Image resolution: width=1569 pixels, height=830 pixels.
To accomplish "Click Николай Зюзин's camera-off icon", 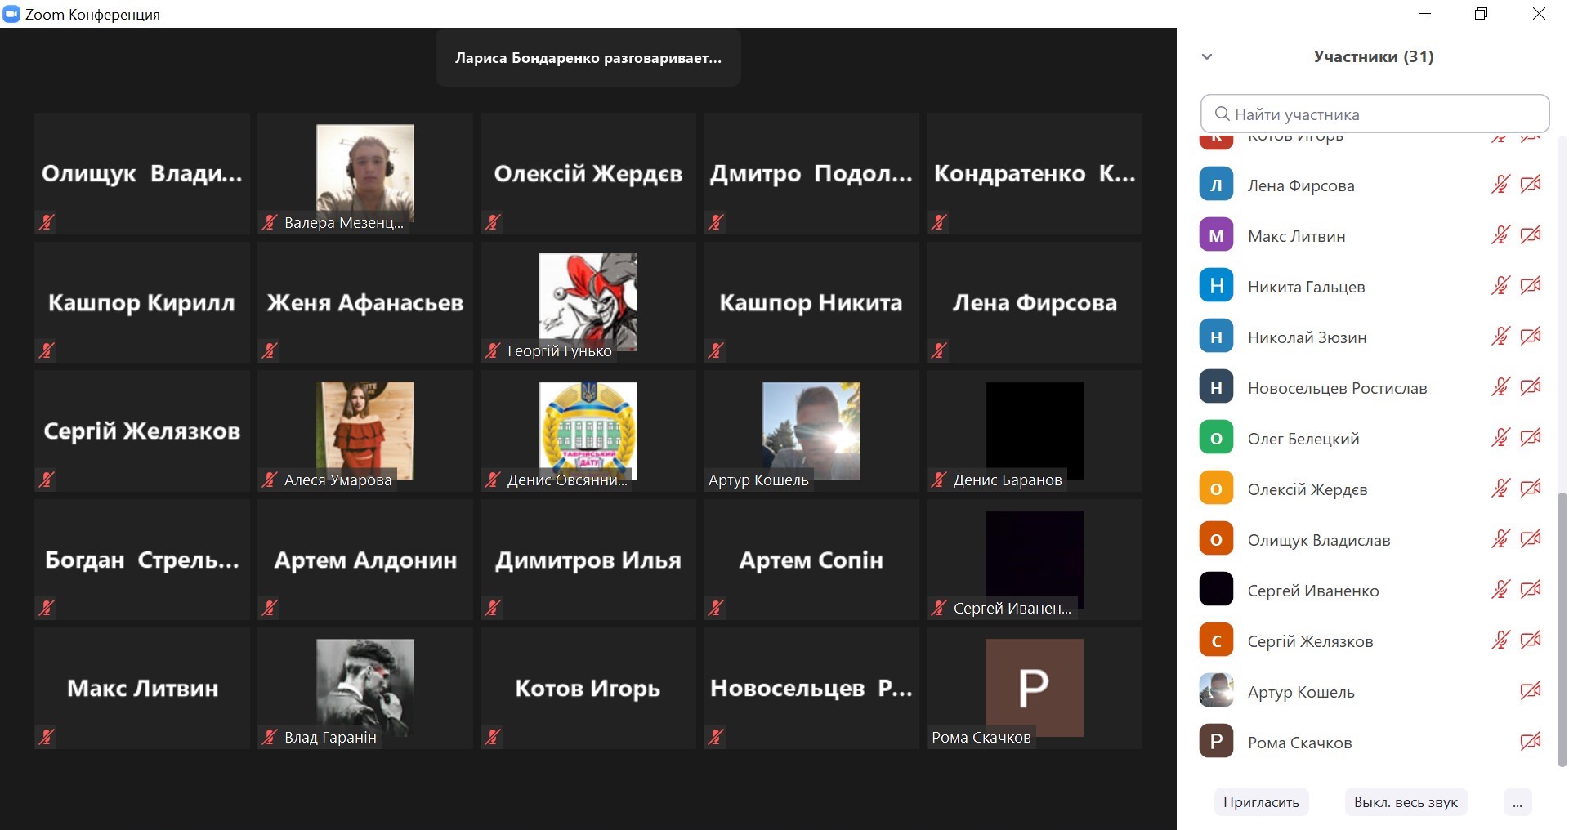I will [1531, 337].
